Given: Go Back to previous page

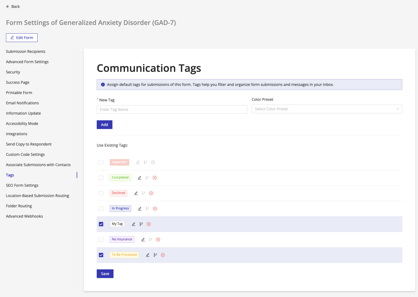Looking at the screenshot, I should click(13, 7).
